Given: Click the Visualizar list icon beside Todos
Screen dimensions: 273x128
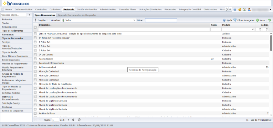Looking at the screenshot, I should (63, 20).
